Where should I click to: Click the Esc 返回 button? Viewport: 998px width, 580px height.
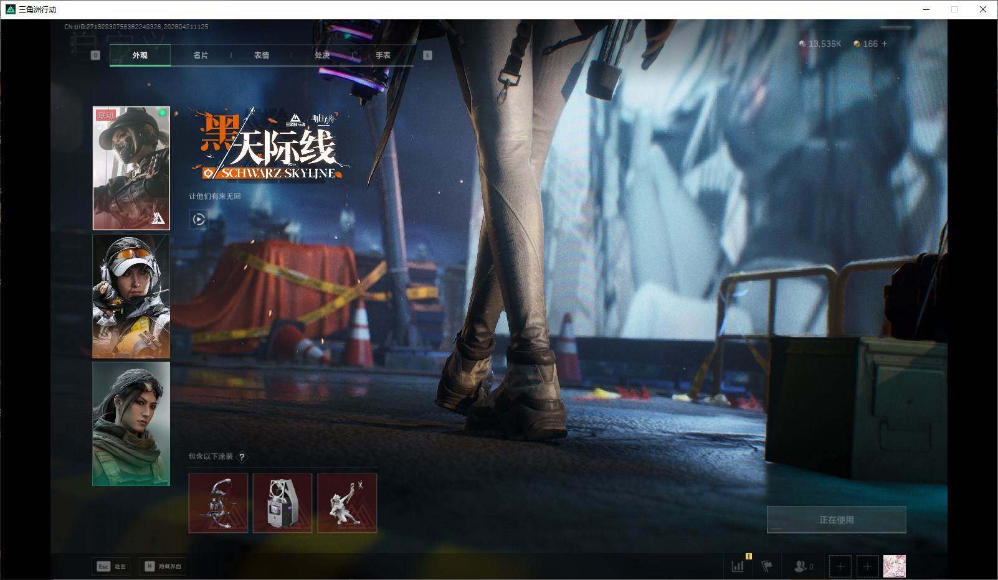pos(111,566)
